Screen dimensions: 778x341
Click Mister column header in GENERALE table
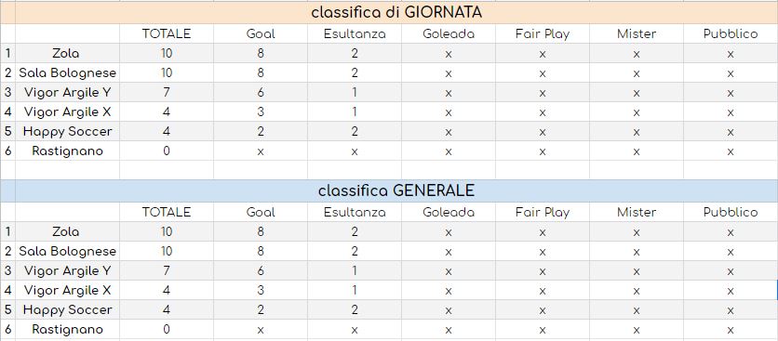point(637,212)
